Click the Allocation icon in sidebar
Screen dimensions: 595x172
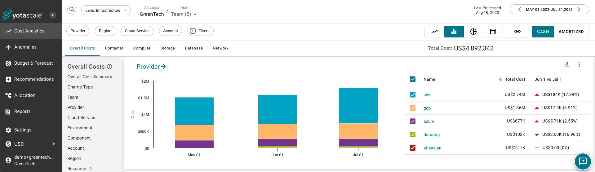point(8,95)
